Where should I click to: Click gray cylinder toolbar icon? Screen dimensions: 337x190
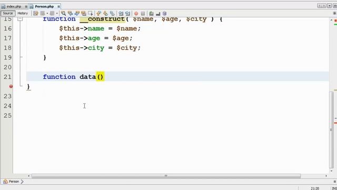(x=165, y=13)
